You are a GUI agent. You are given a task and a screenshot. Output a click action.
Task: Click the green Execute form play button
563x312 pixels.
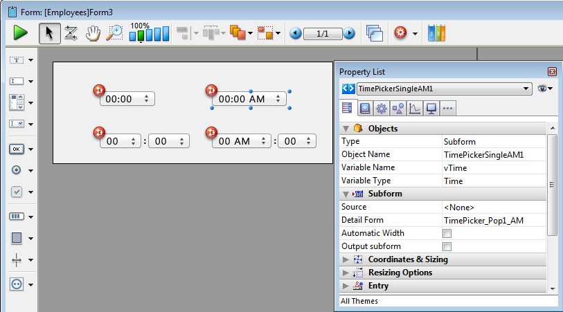[21, 33]
